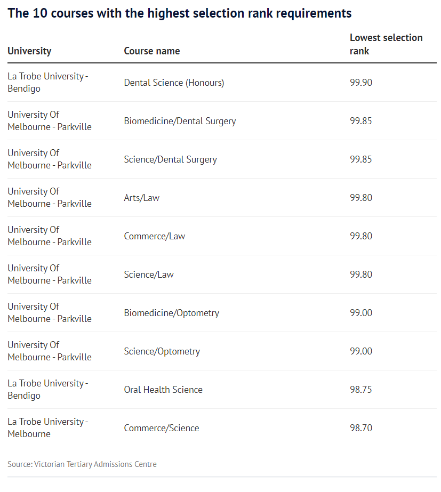Click the Course name column header
441x492 pixels.
(152, 51)
